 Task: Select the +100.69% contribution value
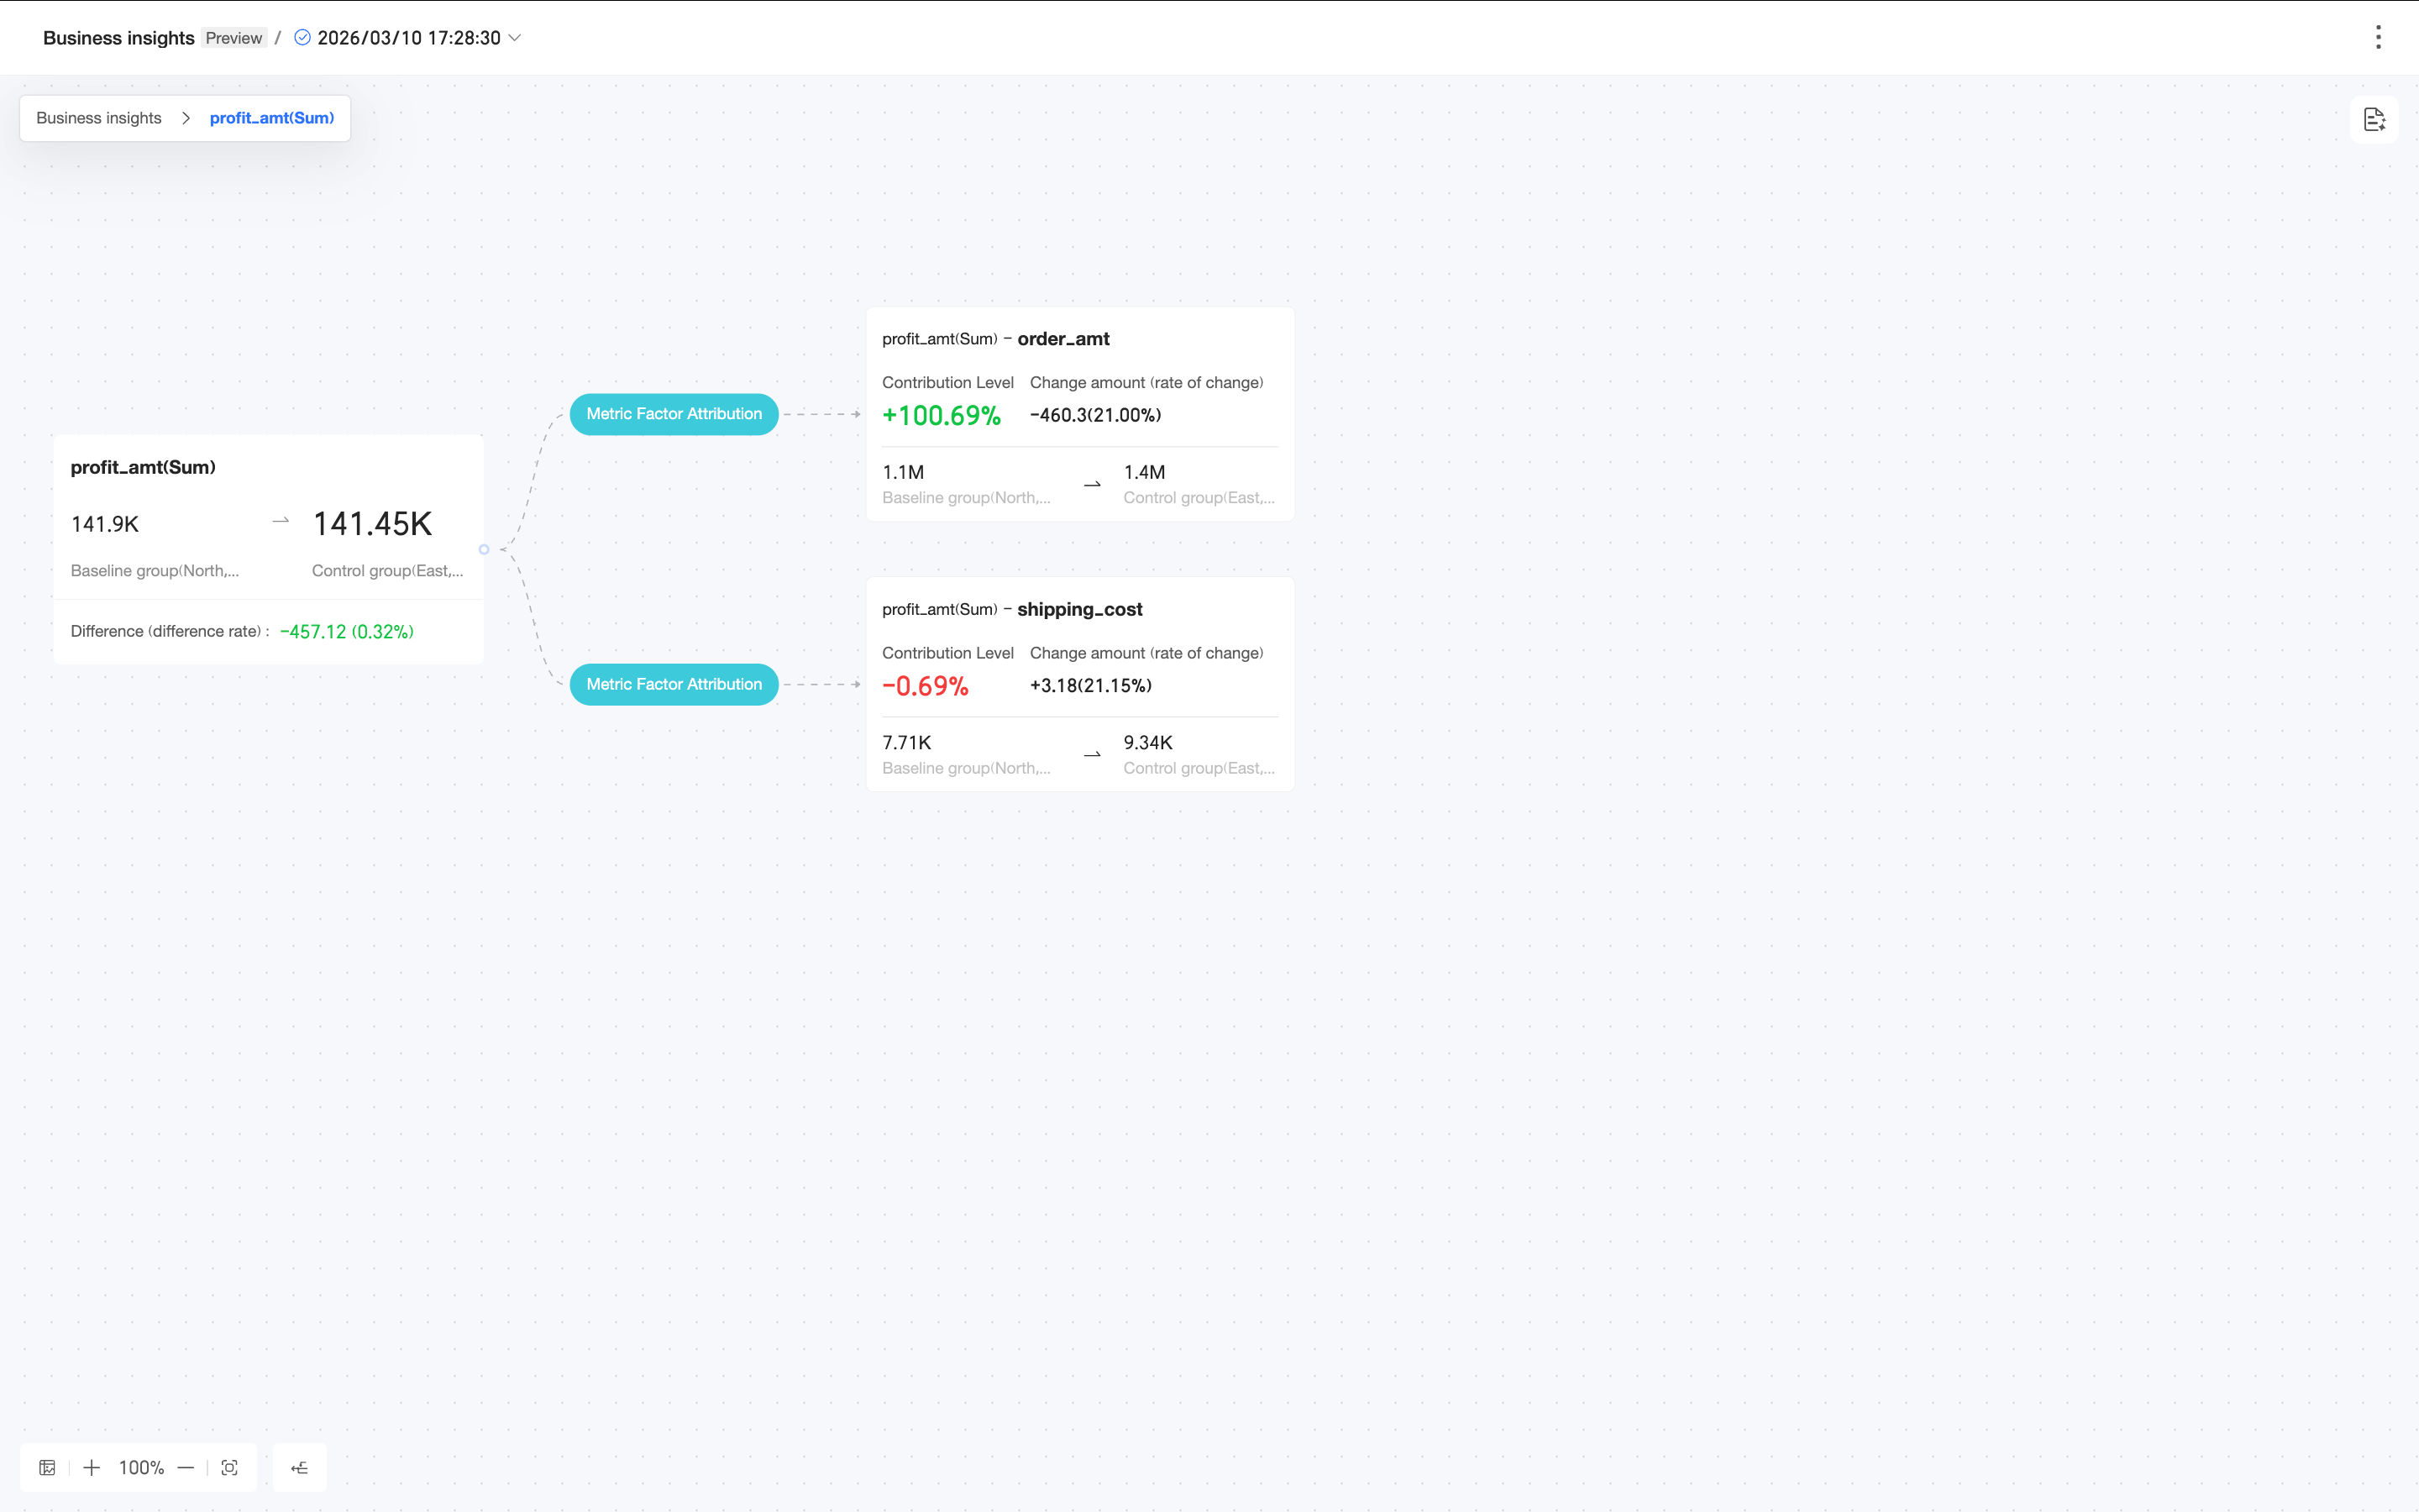[x=942, y=415]
